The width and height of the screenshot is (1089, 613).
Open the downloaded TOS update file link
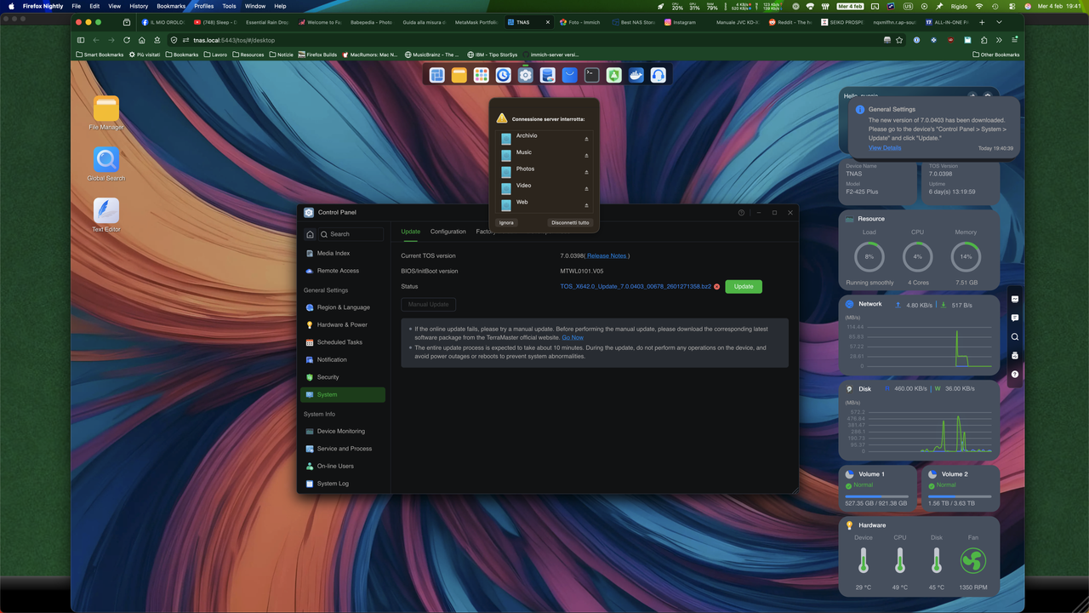[x=636, y=287]
